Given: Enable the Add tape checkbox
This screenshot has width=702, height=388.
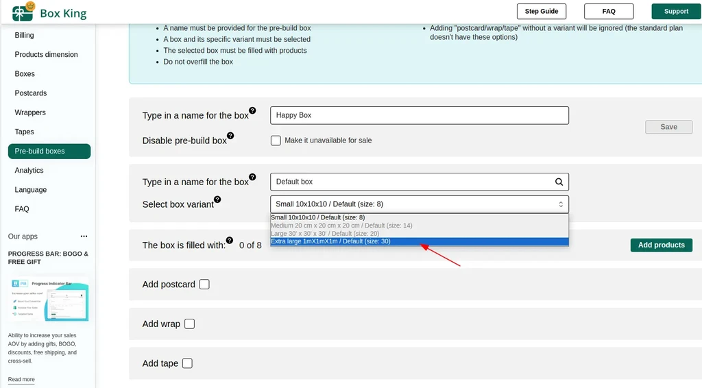Looking at the screenshot, I should pos(187,363).
